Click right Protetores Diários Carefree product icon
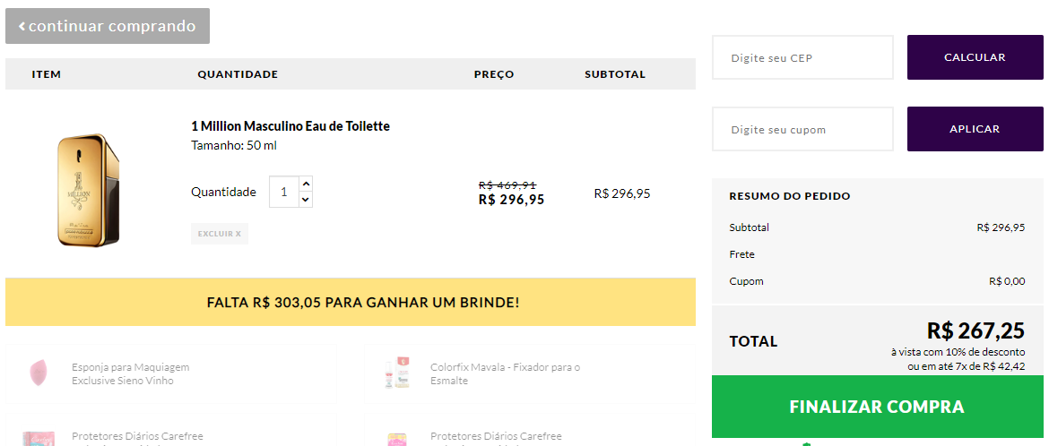This screenshot has width=1049, height=446. [396, 439]
